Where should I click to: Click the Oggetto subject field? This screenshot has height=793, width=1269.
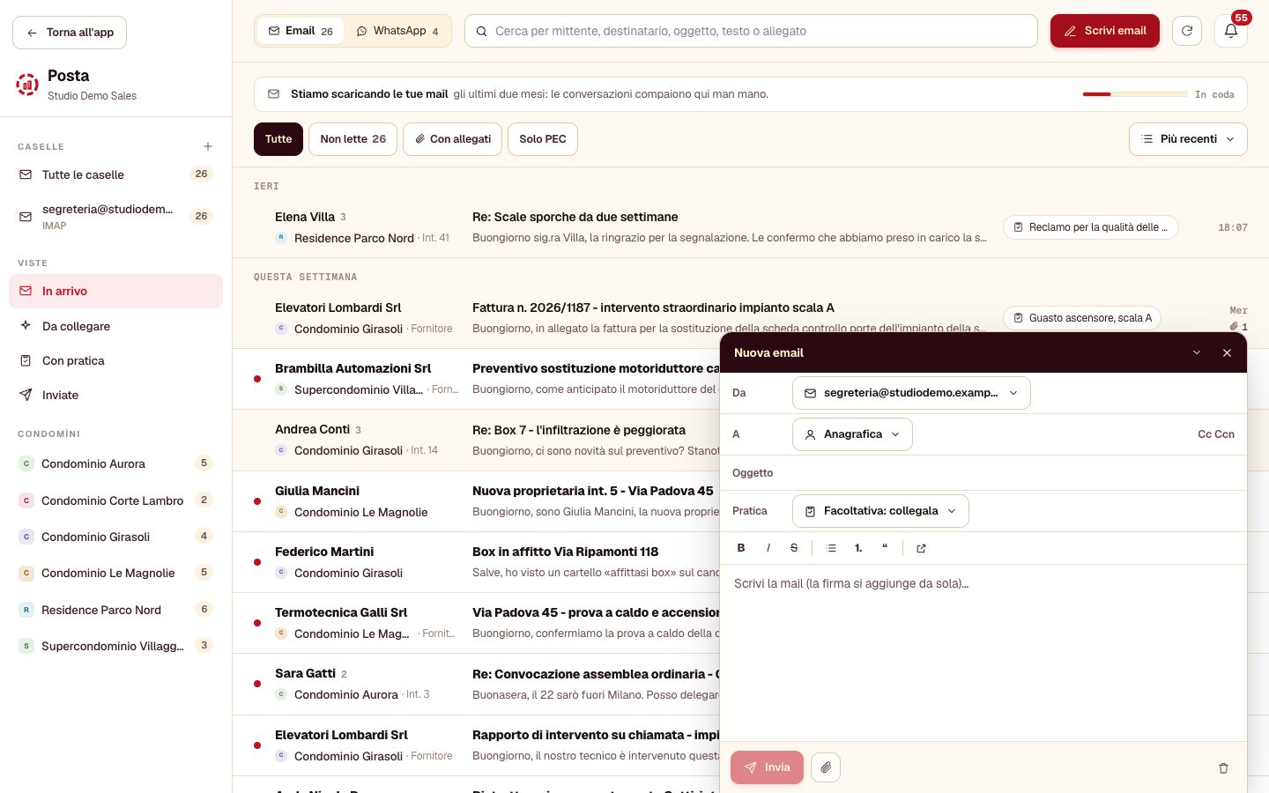pyautogui.click(x=983, y=473)
